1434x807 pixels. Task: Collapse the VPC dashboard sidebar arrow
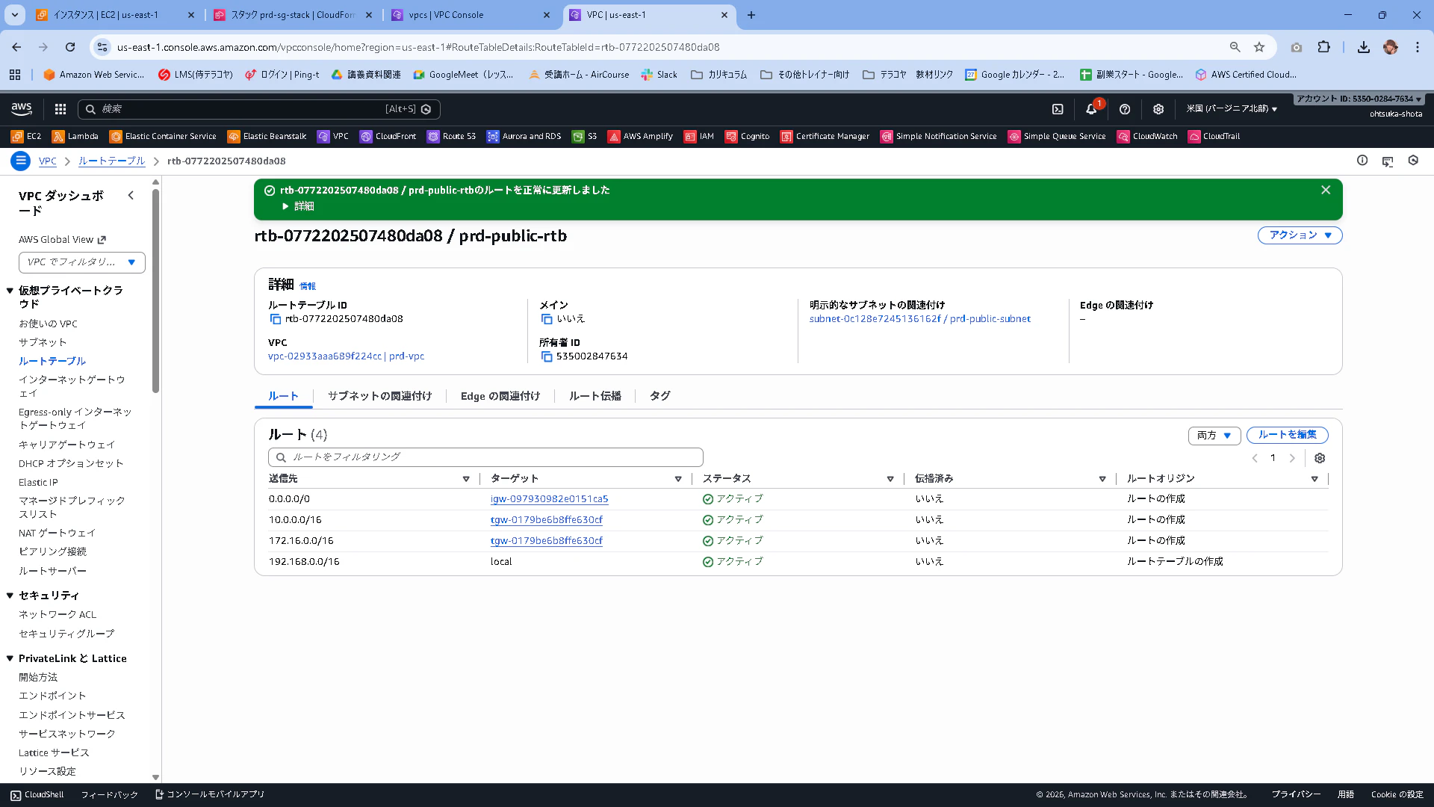[131, 196]
